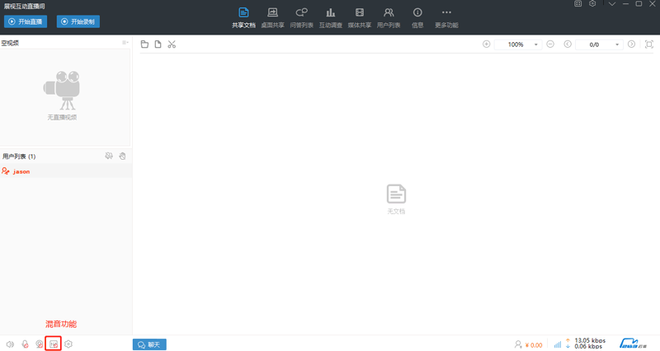Click the mixing (混音) icon highlighted in red
This screenshot has height=351, width=660.
[54, 344]
